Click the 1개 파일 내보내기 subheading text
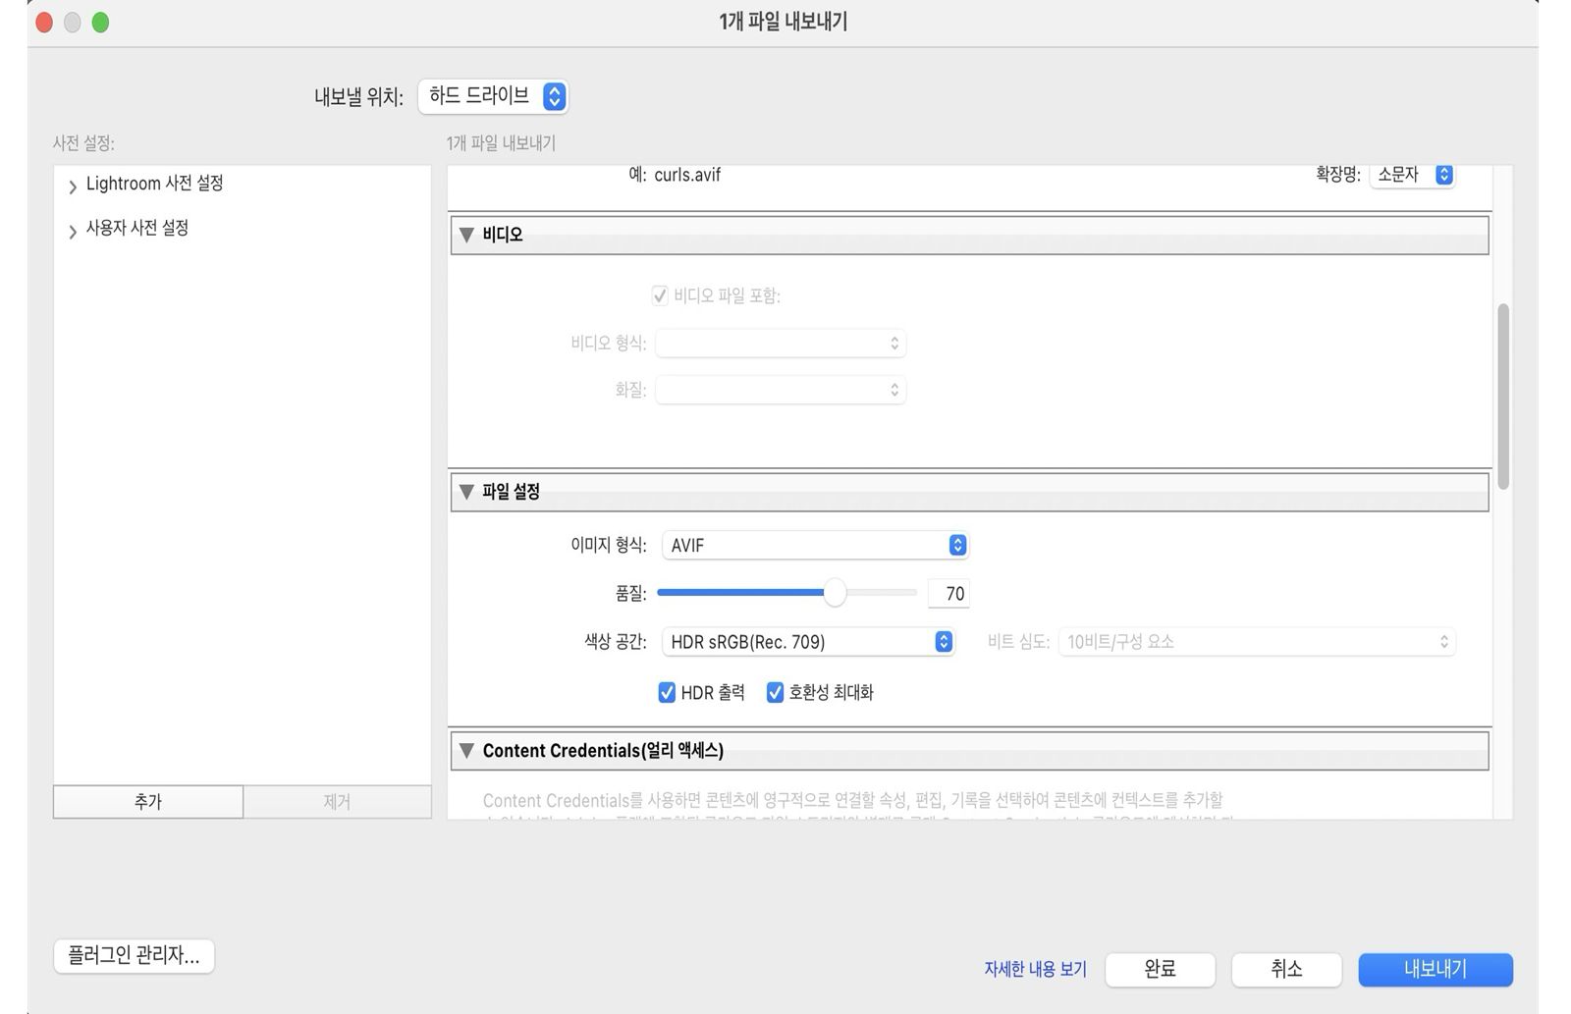The height and width of the screenshot is (1014, 1571). point(501,143)
